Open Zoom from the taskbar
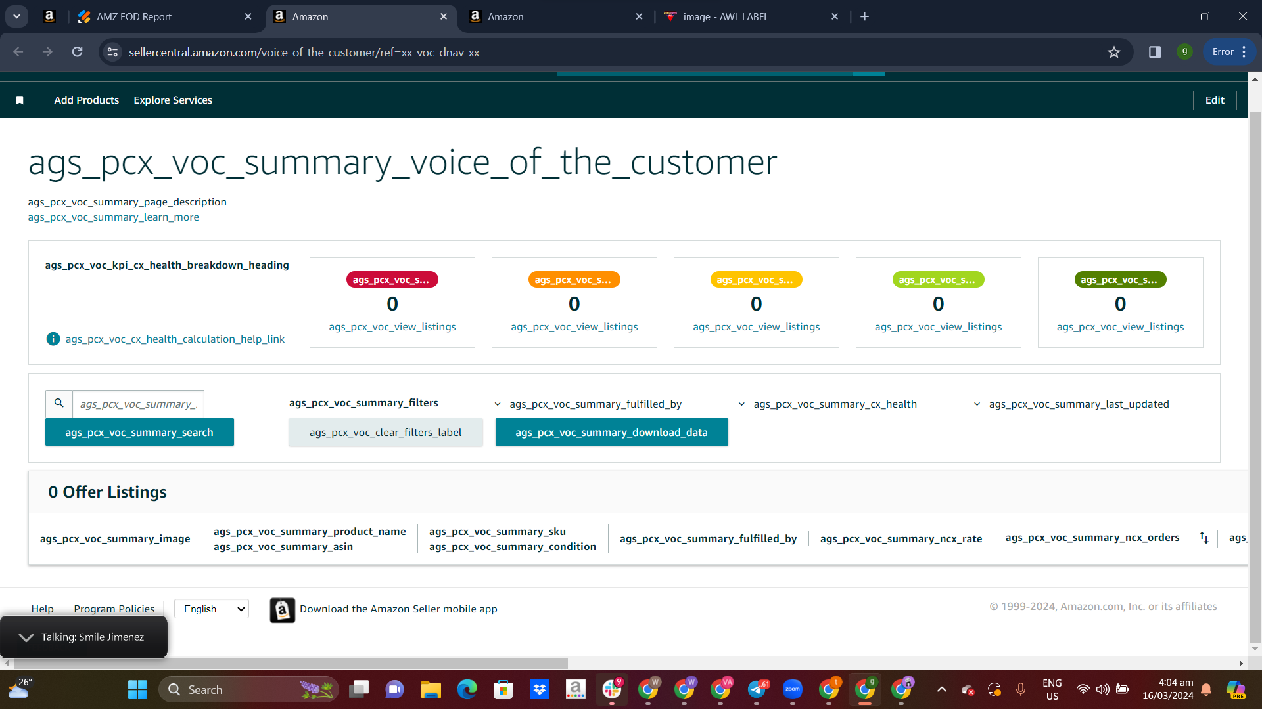 pos(793,689)
